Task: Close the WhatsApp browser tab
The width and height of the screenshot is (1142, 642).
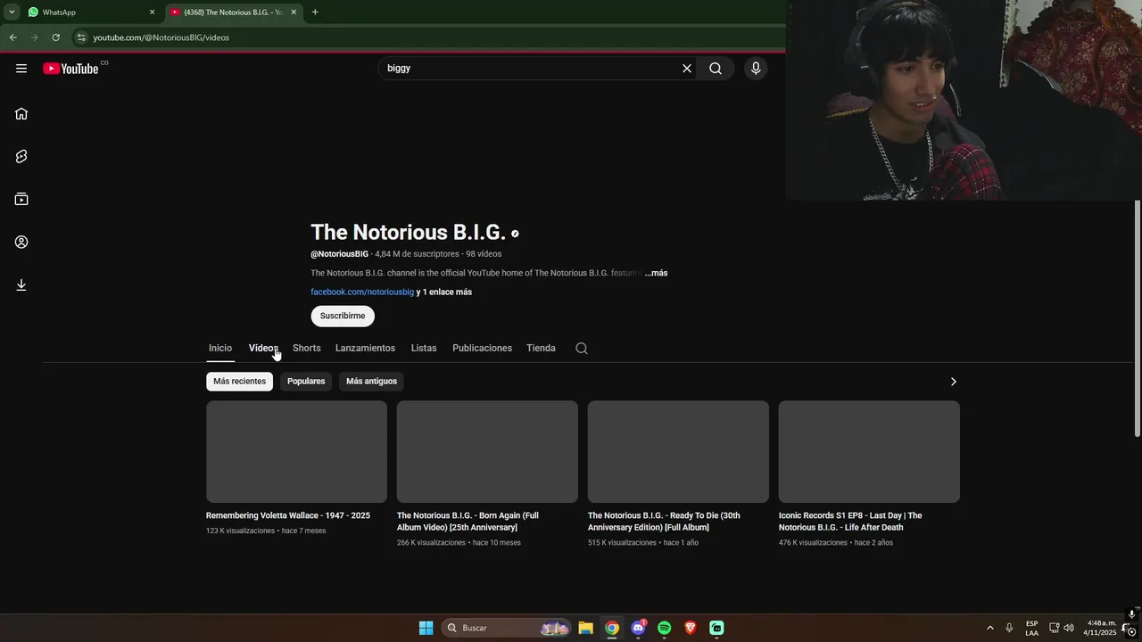Action: (152, 12)
